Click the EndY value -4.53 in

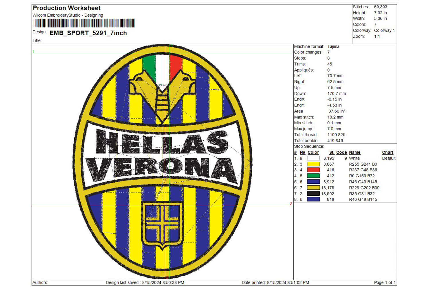click(x=334, y=105)
